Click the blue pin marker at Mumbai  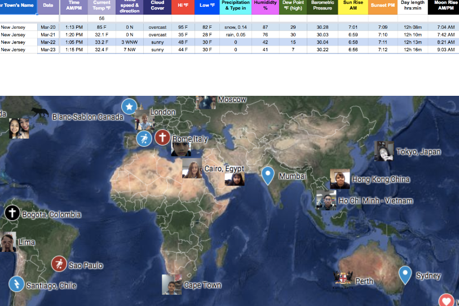pyautogui.click(x=268, y=176)
